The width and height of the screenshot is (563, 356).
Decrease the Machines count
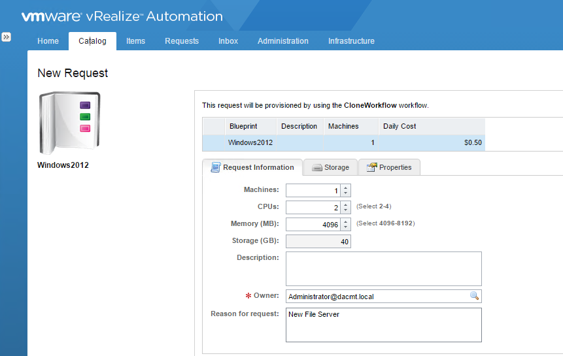click(x=345, y=193)
